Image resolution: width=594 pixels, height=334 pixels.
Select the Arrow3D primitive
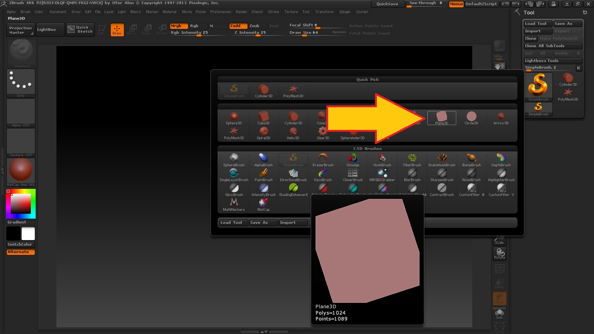[501, 118]
